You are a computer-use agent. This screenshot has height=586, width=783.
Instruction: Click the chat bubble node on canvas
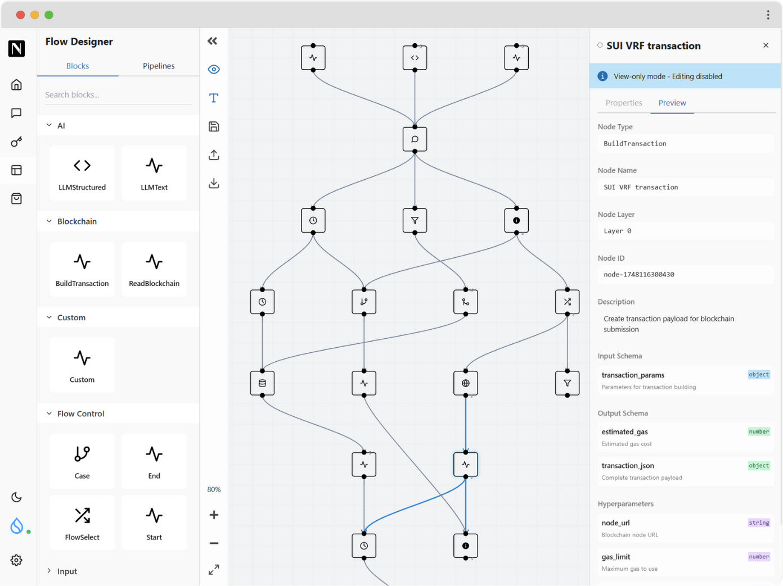415,139
